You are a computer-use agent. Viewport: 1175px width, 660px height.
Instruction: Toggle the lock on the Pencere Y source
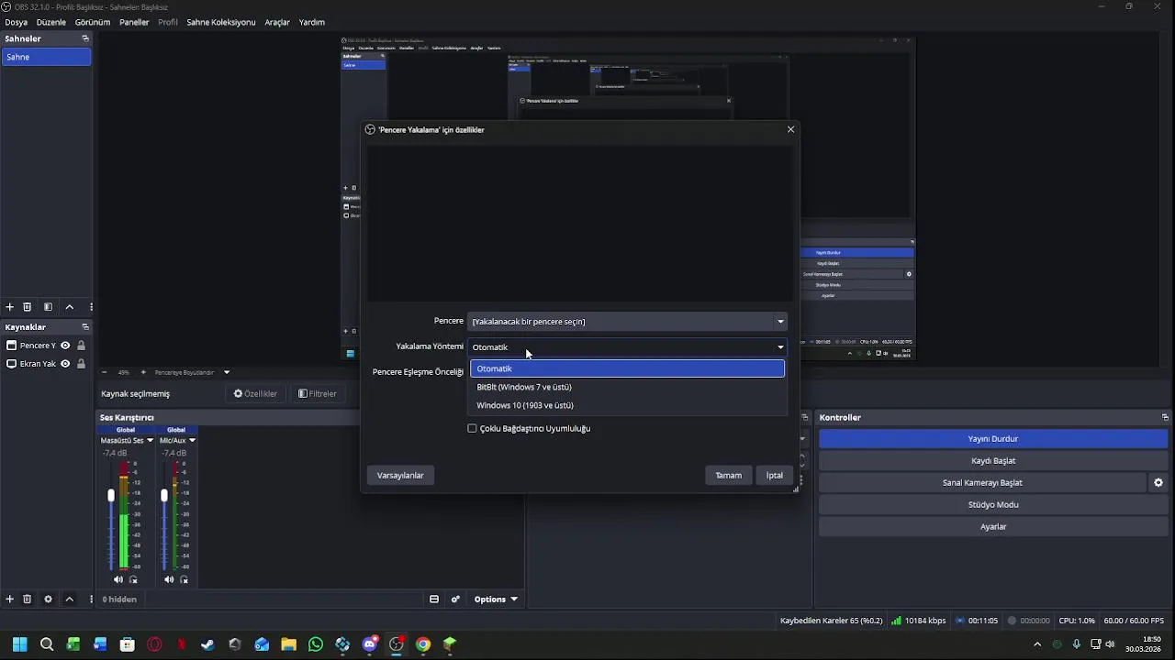81,346
